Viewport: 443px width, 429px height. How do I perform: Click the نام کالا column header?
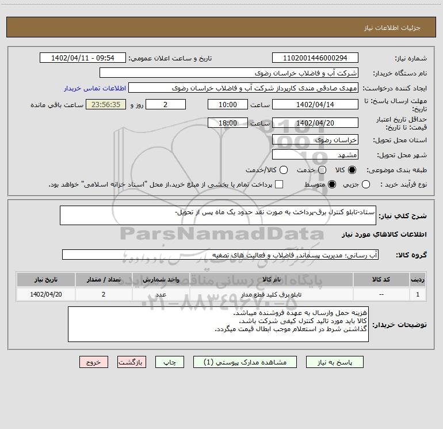272,279
